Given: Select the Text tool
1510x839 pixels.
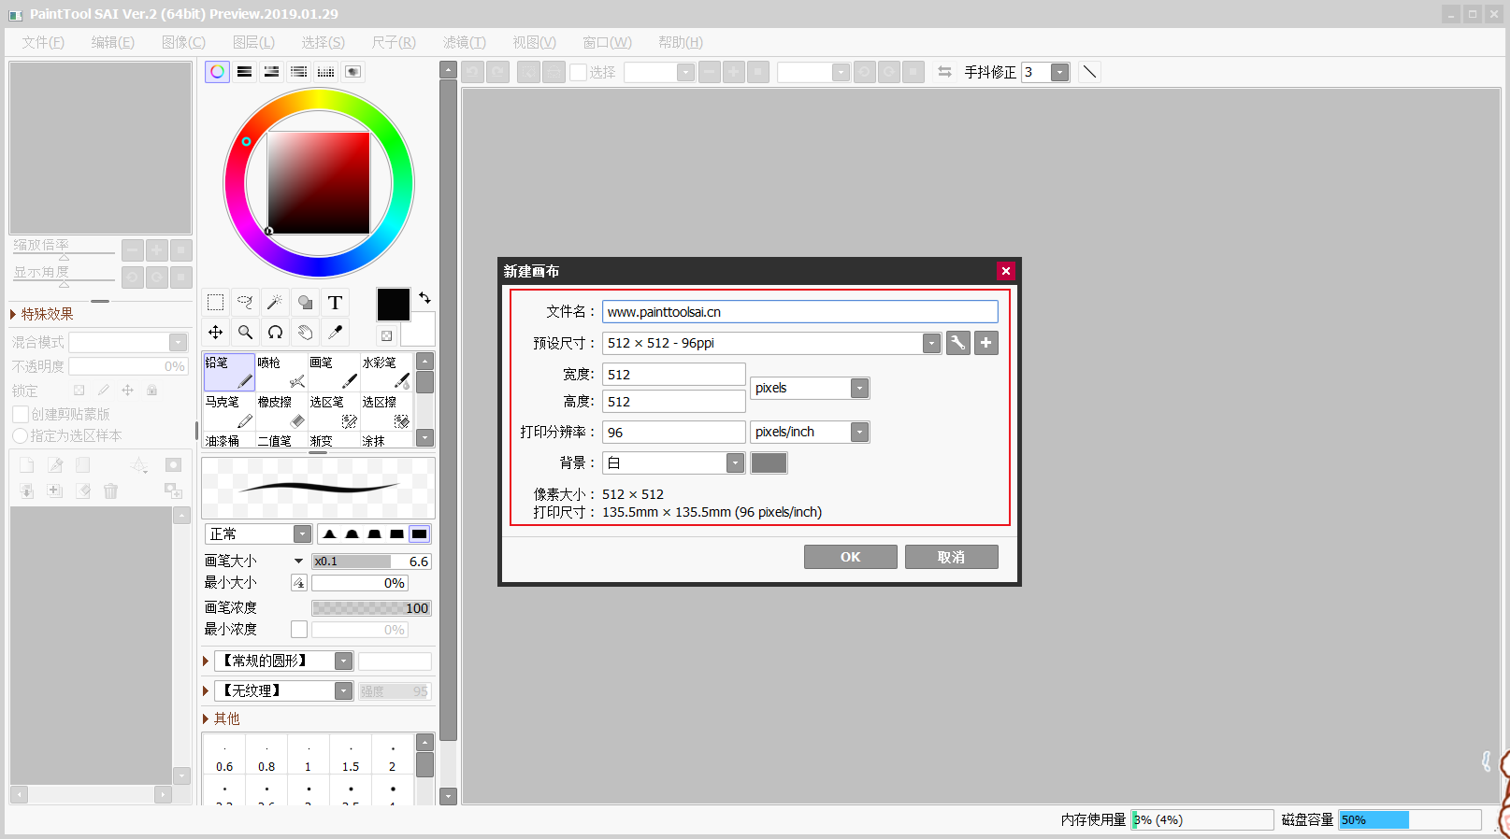Looking at the screenshot, I should [335, 303].
